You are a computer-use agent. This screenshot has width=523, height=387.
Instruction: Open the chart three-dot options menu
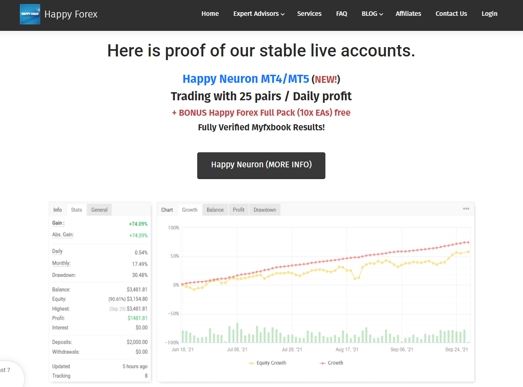coord(466,209)
